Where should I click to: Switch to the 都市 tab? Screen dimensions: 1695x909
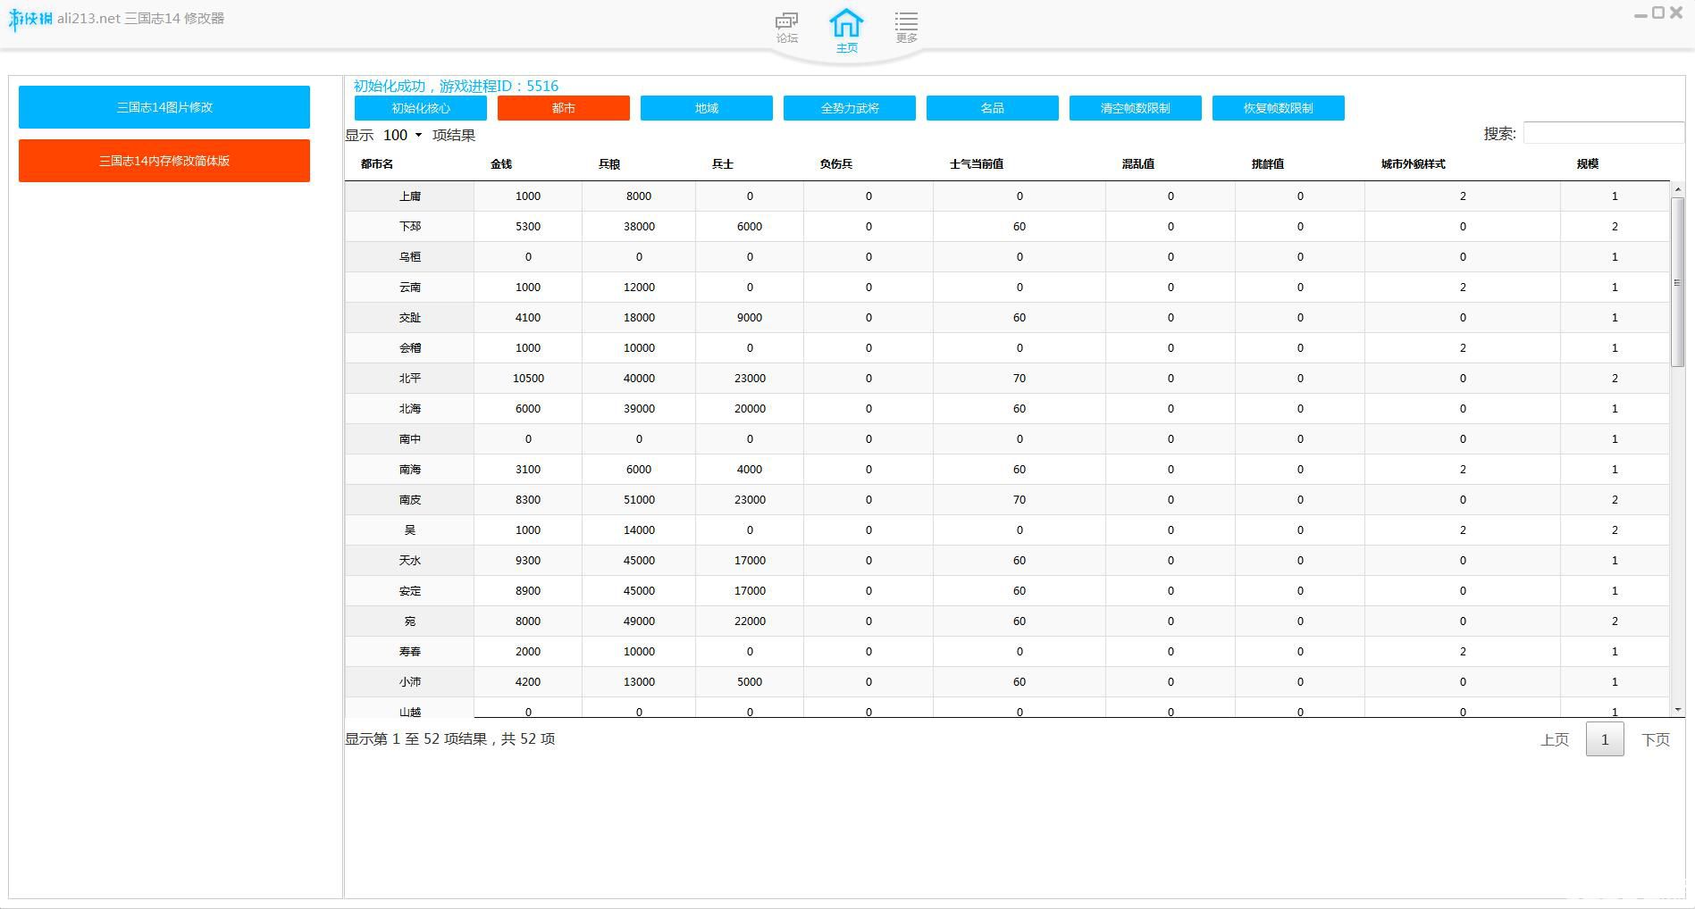click(x=564, y=108)
